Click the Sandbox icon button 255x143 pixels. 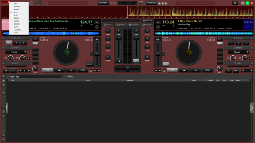pos(147,21)
